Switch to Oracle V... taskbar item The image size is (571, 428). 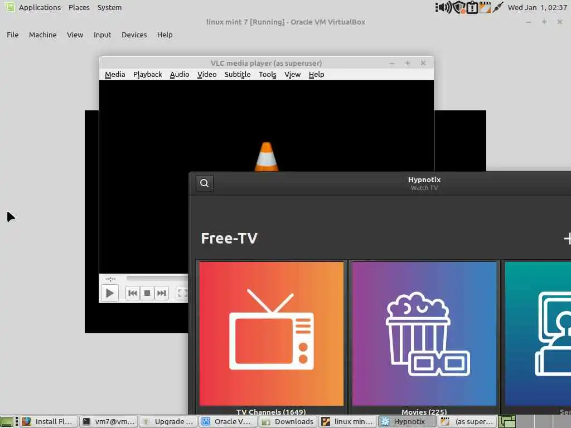228,421
